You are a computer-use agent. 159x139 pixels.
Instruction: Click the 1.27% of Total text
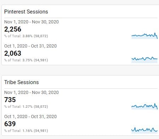click(26, 106)
